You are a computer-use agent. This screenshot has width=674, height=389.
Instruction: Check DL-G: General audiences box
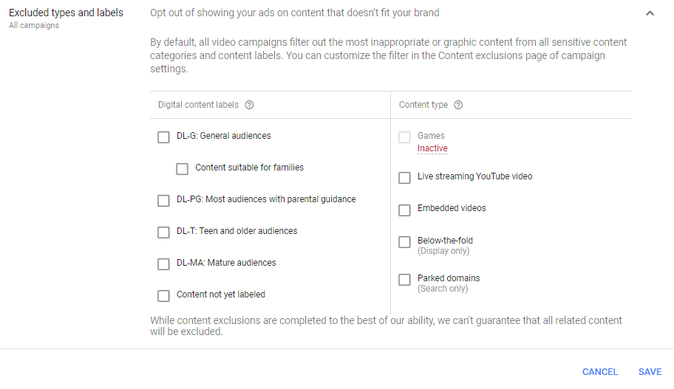pos(163,137)
